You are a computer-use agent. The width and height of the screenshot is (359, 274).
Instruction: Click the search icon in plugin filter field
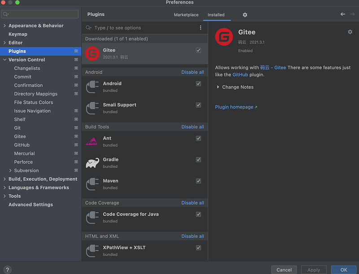pos(88,28)
